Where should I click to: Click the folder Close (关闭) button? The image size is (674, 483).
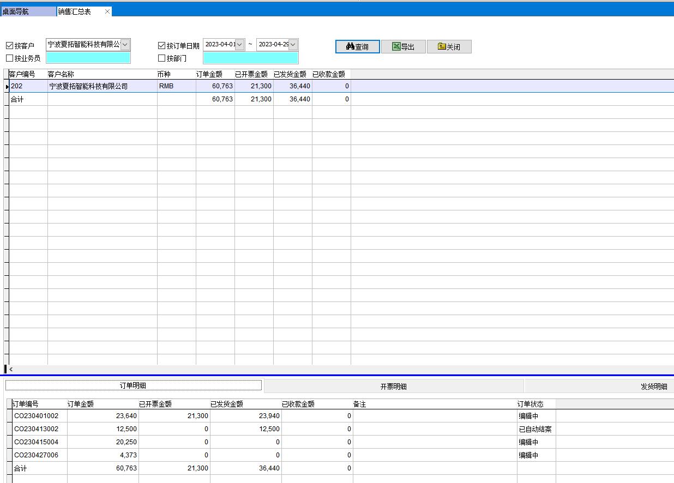[x=449, y=47]
